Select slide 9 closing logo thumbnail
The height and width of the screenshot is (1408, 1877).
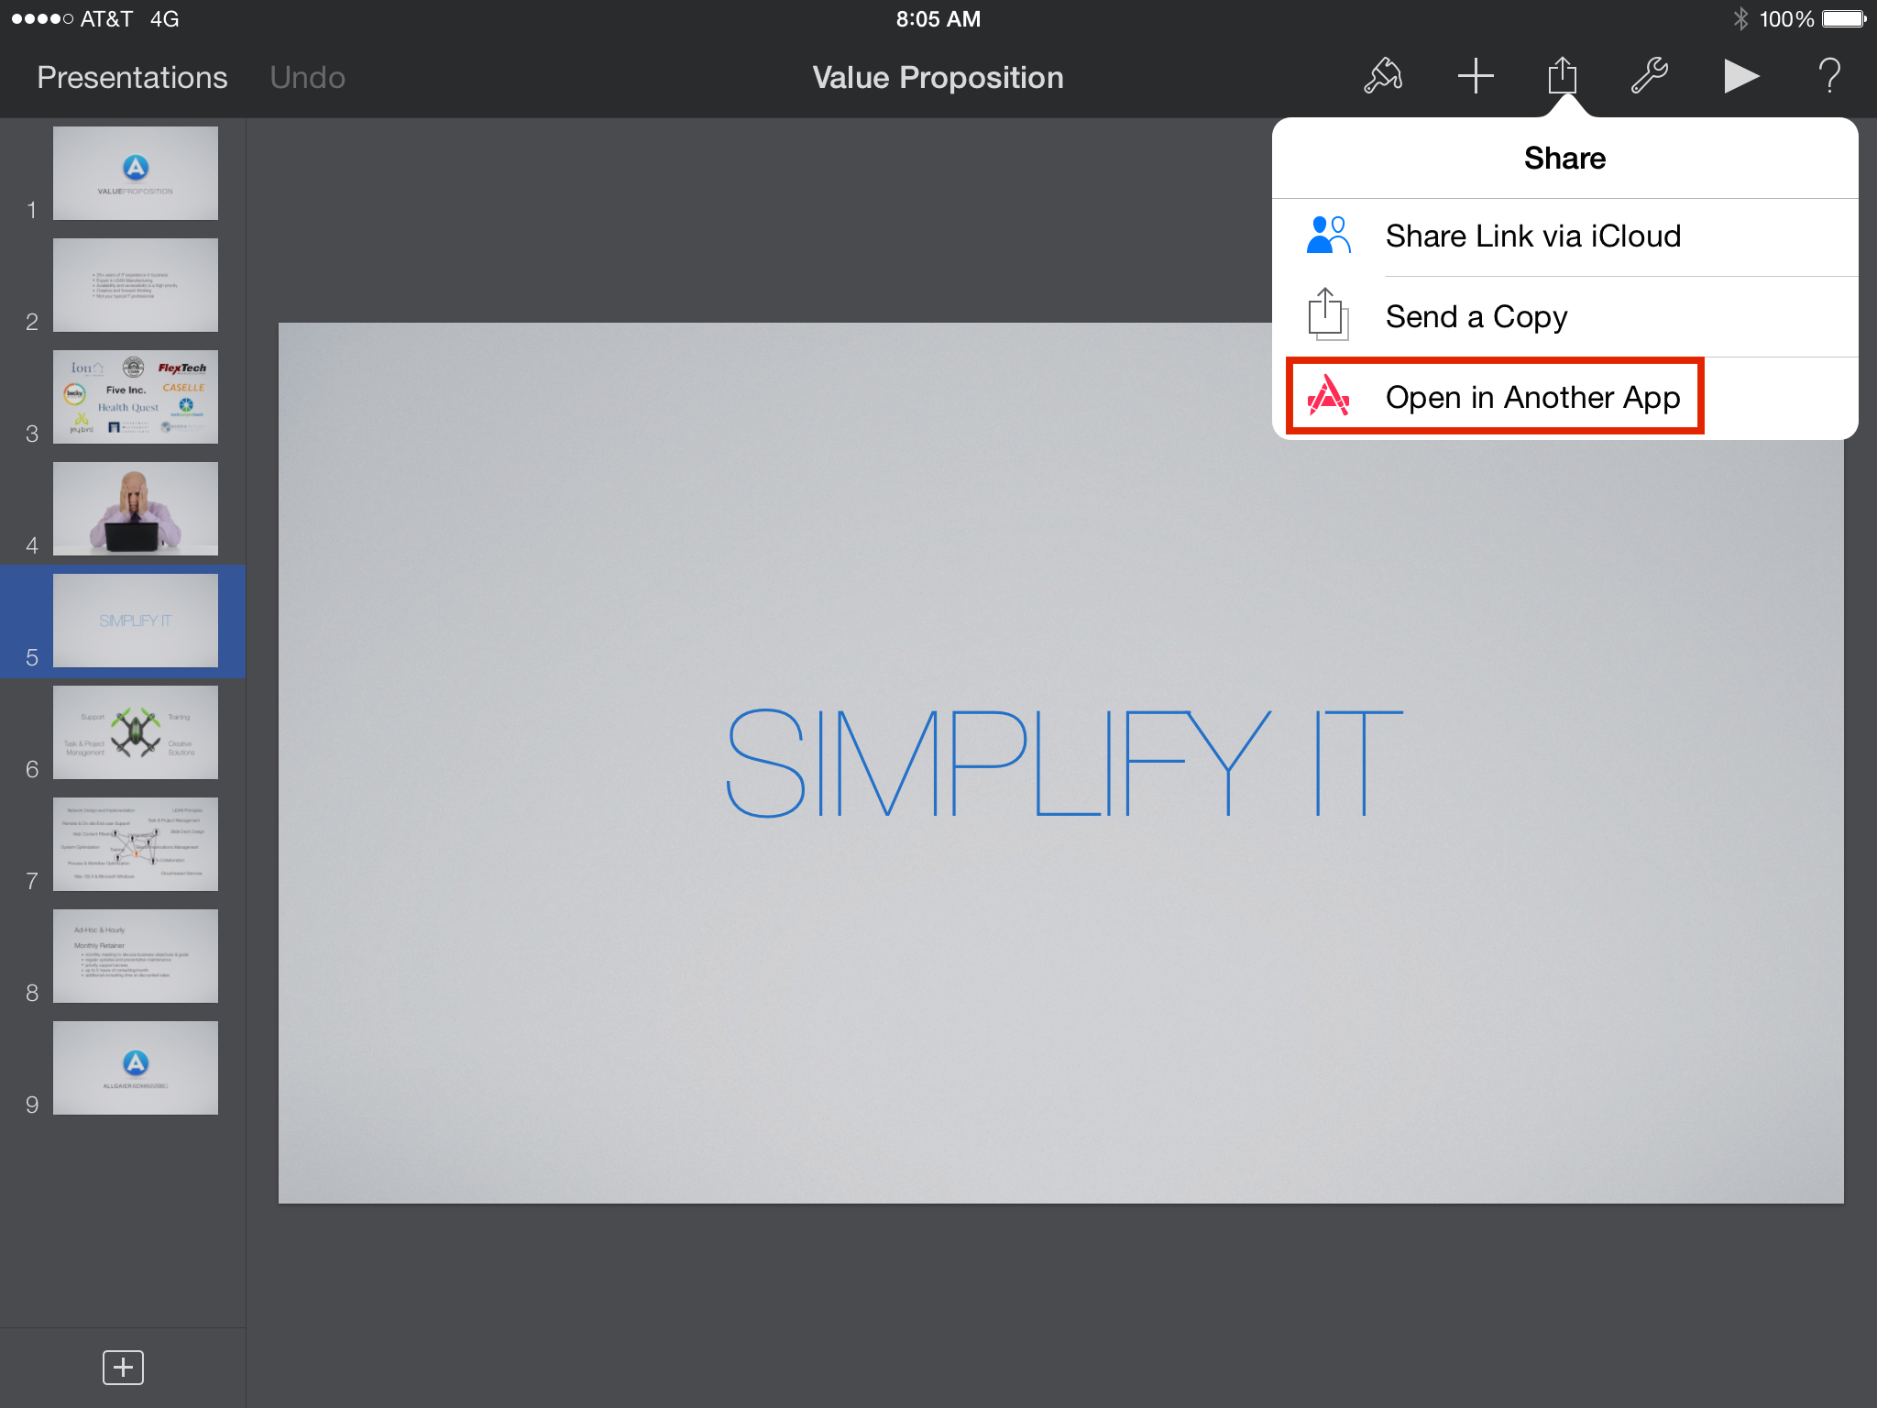tap(136, 1068)
